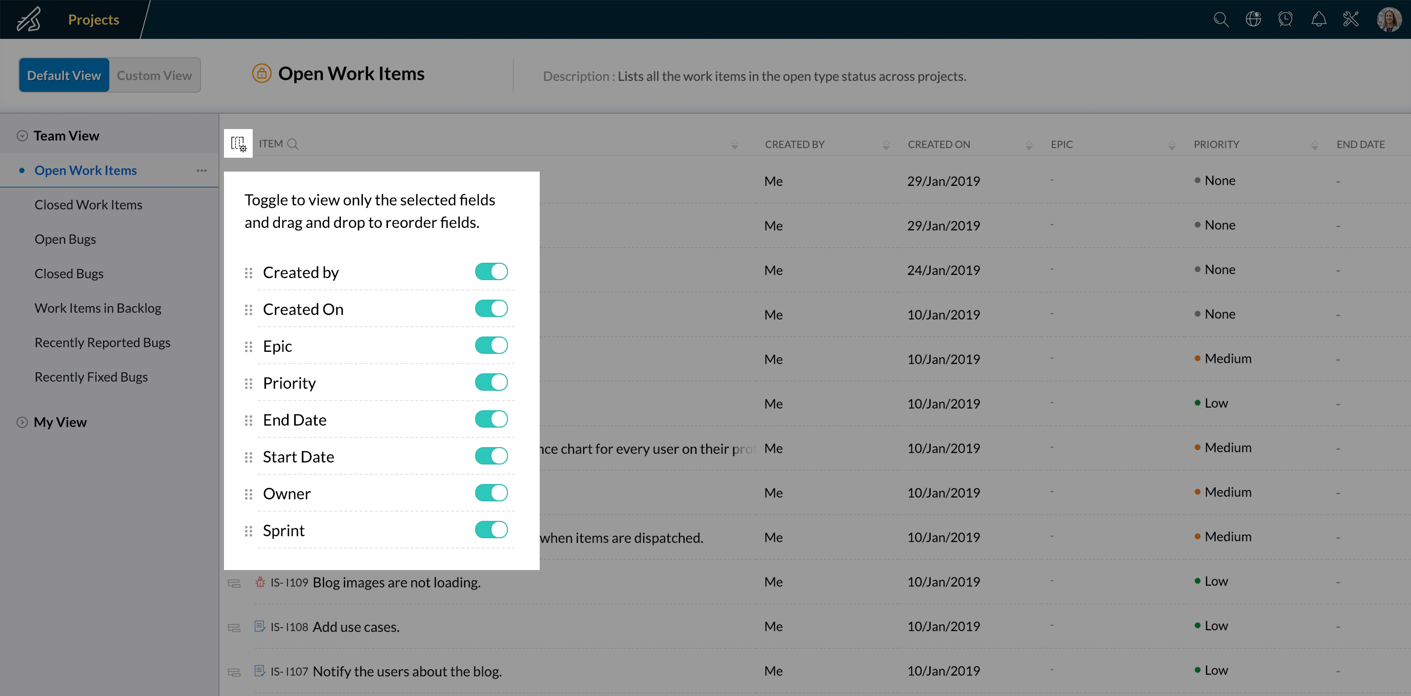1411x696 pixels.
Task: Open the timer clock icon in header
Action: pyautogui.click(x=1285, y=19)
